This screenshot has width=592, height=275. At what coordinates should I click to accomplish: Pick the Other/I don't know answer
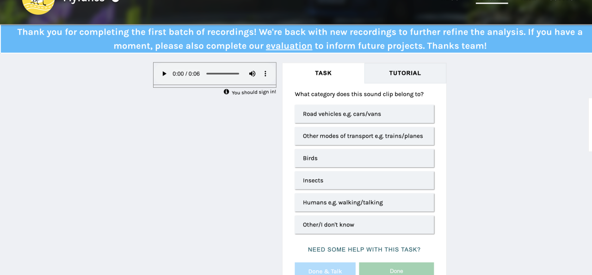364,225
